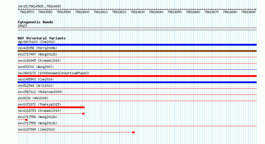Open the esv9234 (Ahn2009) label
The image size is (265, 144).
tap(33, 98)
